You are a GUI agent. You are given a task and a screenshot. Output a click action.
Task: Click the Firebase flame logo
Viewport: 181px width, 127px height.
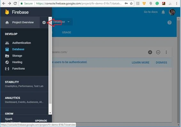(x=7, y=12)
